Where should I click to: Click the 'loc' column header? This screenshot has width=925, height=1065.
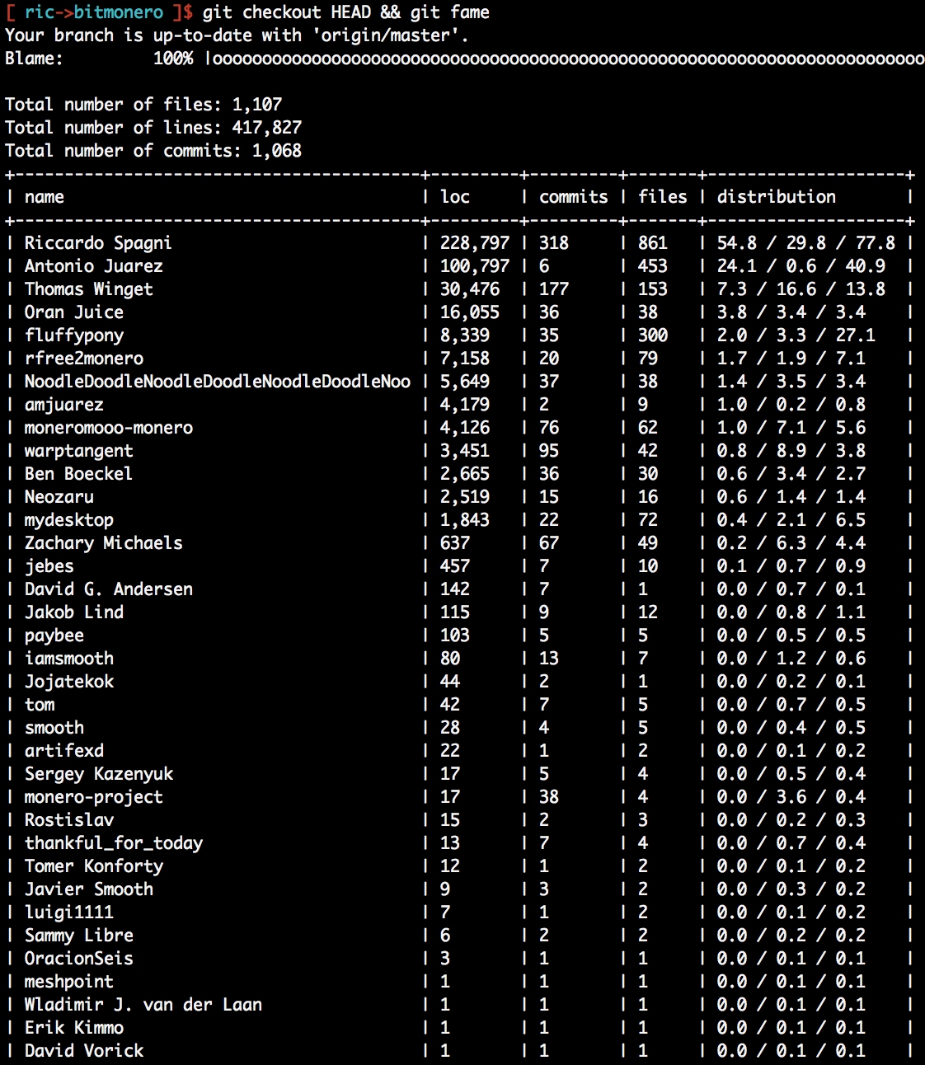pyautogui.click(x=455, y=197)
